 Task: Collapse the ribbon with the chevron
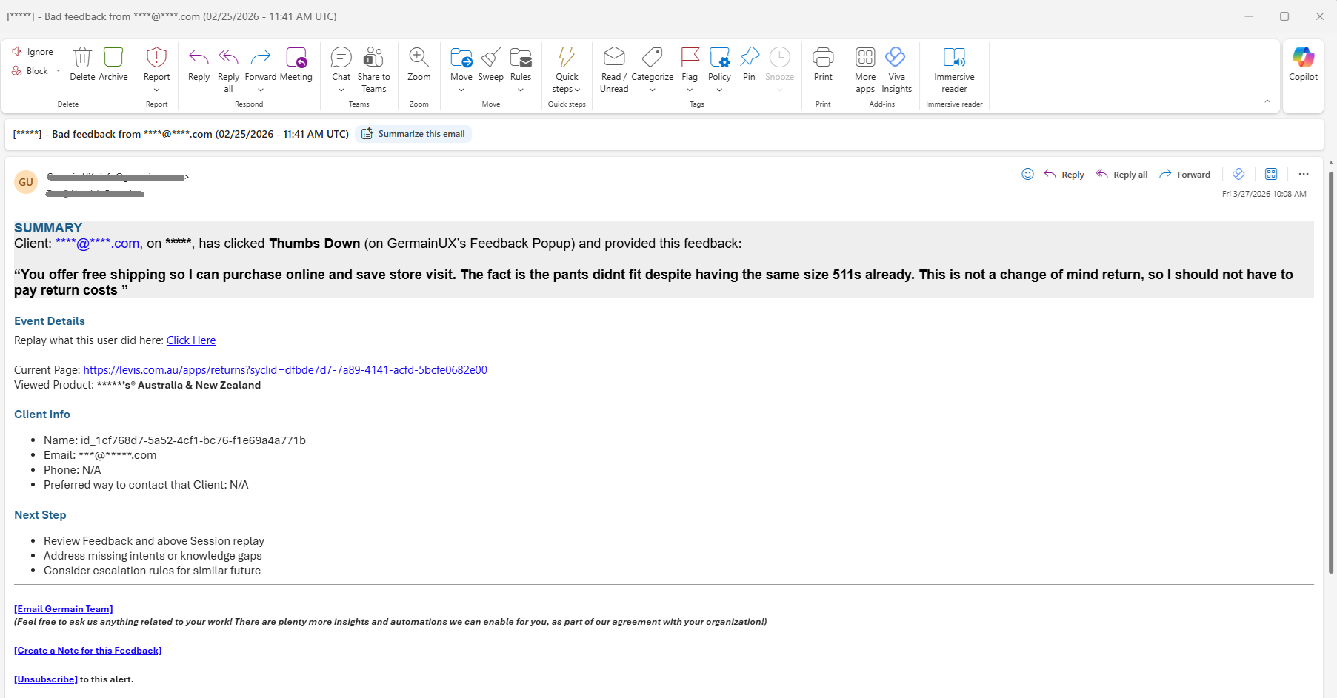[1267, 101]
